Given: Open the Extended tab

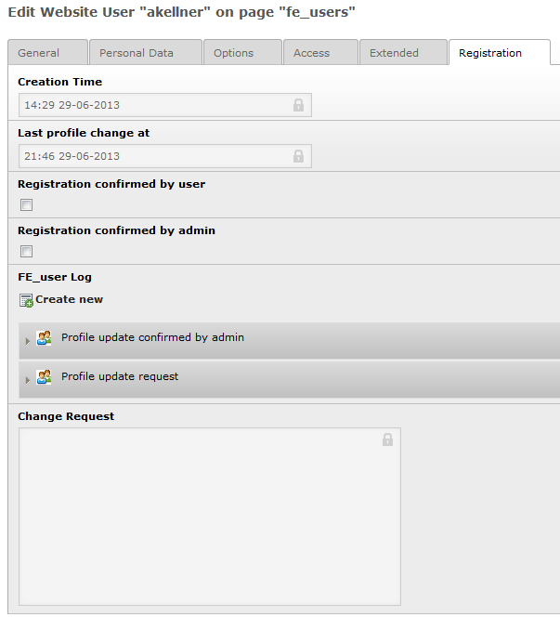Looking at the screenshot, I should (x=394, y=53).
